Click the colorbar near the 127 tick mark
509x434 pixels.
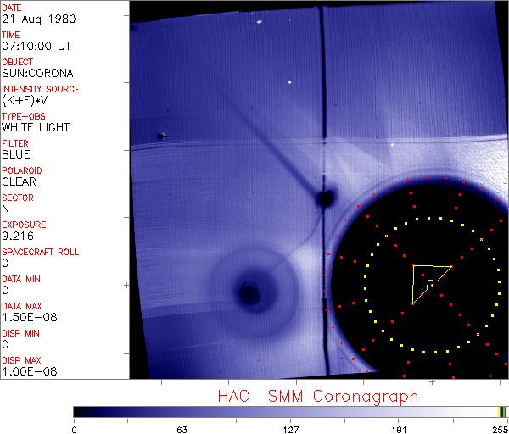coord(290,411)
